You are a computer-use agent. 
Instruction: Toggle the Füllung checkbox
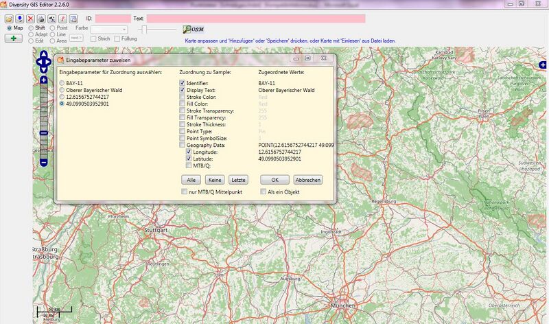coord(117,39)
